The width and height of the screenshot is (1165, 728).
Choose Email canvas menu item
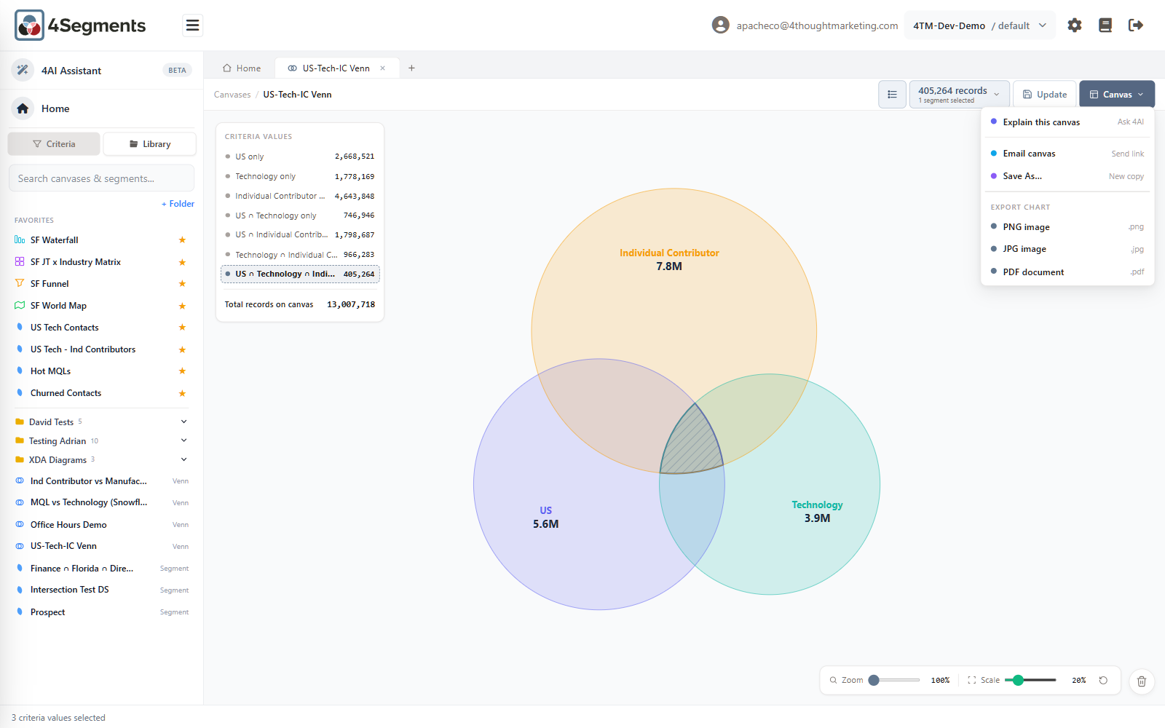[1067, 154]
